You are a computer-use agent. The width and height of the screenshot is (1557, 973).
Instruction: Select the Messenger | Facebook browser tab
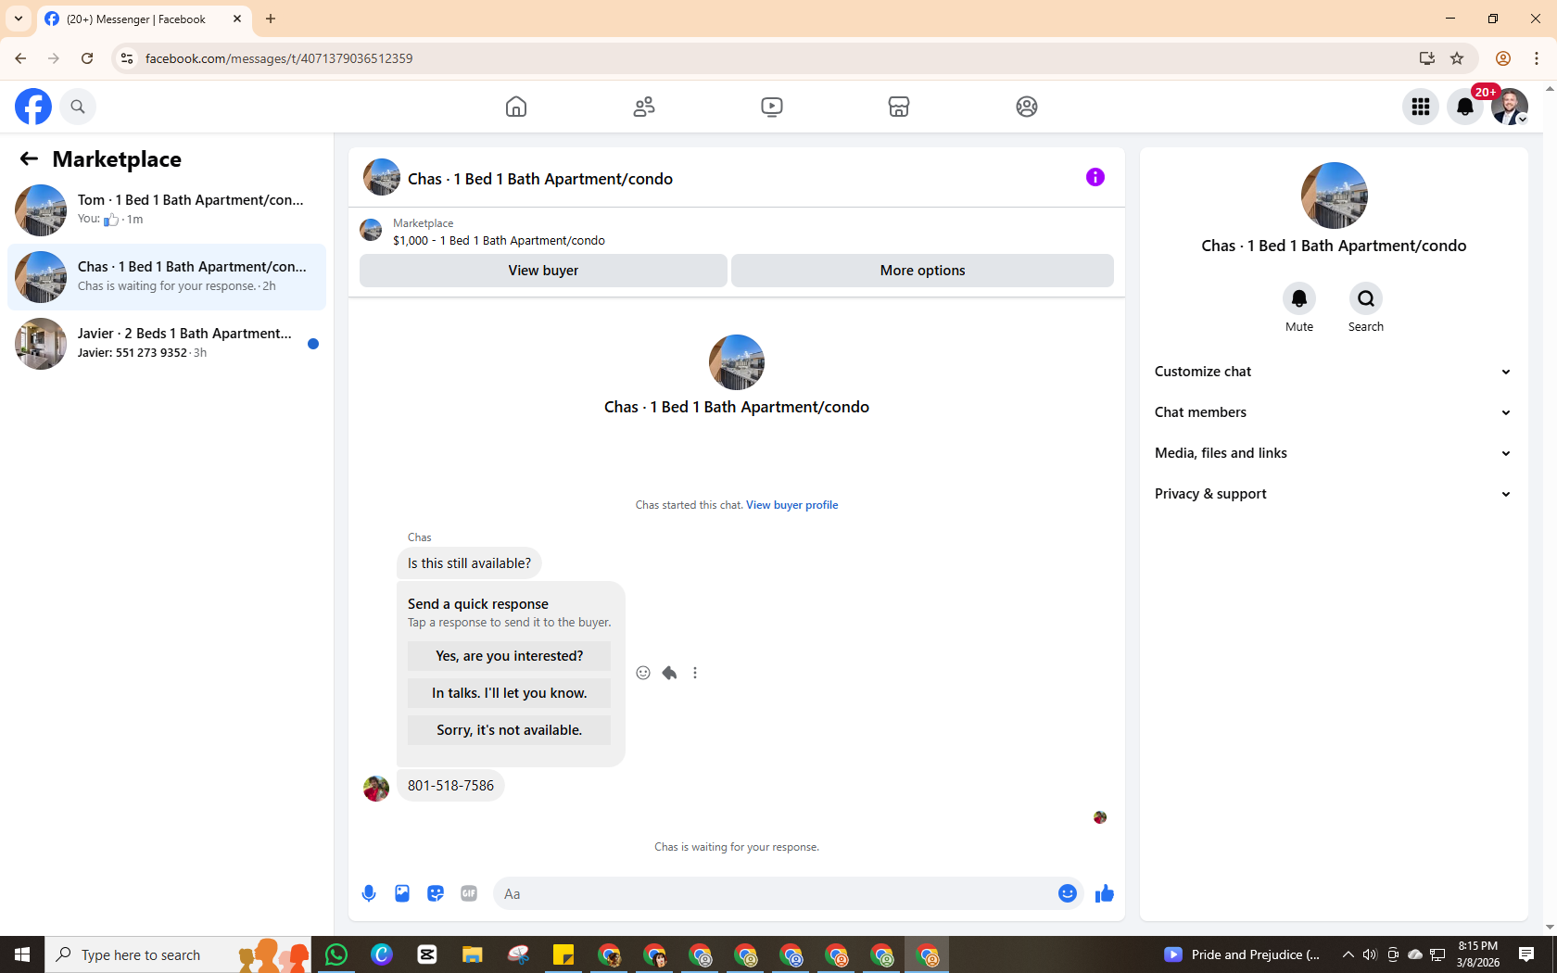[144, 19]
